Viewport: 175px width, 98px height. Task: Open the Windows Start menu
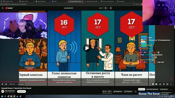coord(2,96)
